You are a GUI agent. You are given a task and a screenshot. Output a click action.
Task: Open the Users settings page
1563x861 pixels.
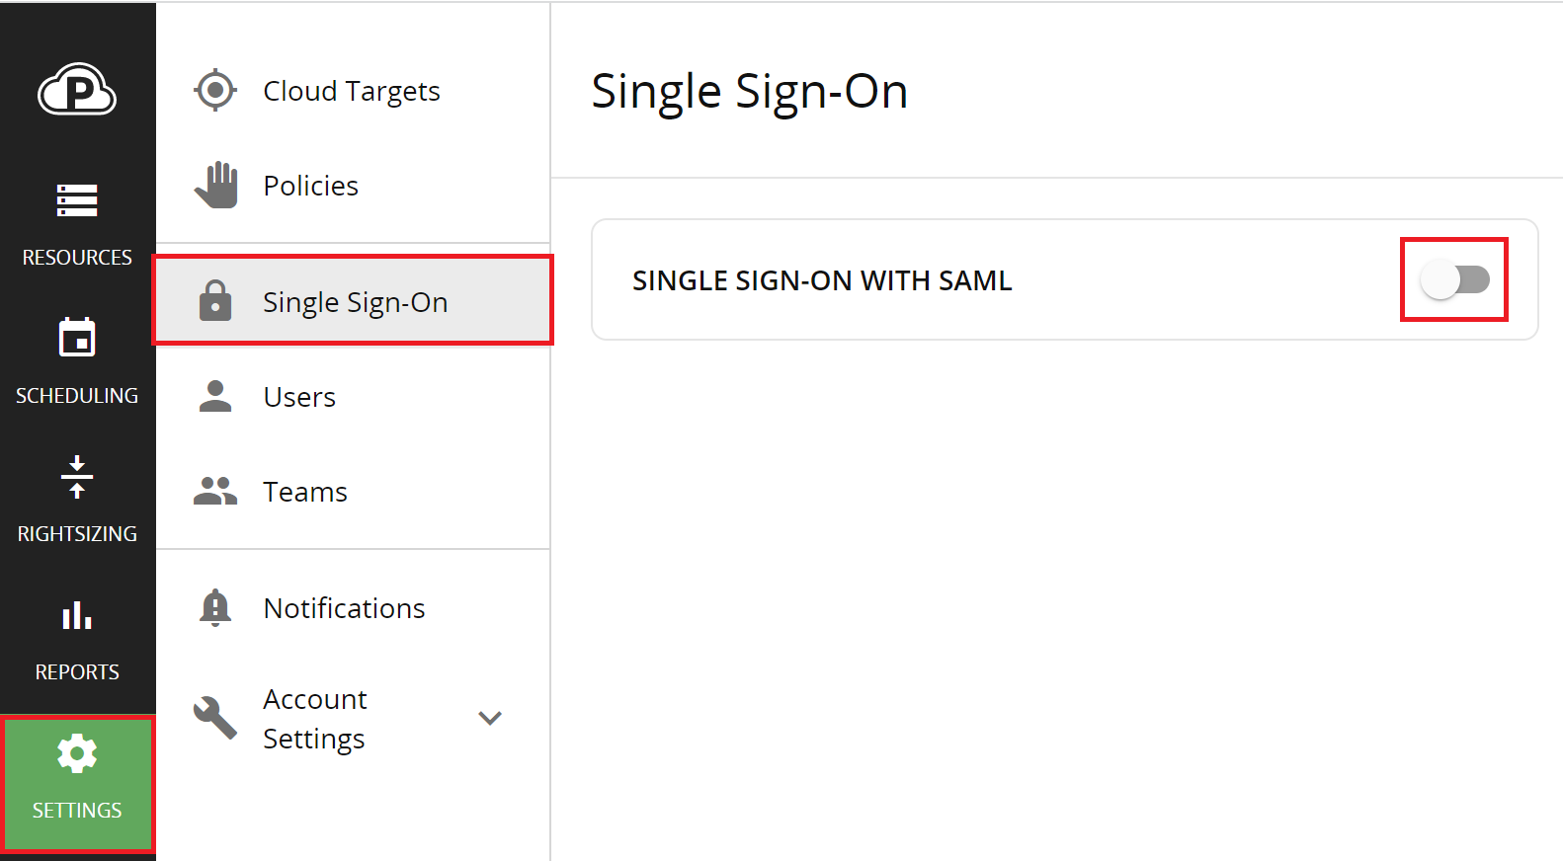pyautogui.click(x=299, y=397)
